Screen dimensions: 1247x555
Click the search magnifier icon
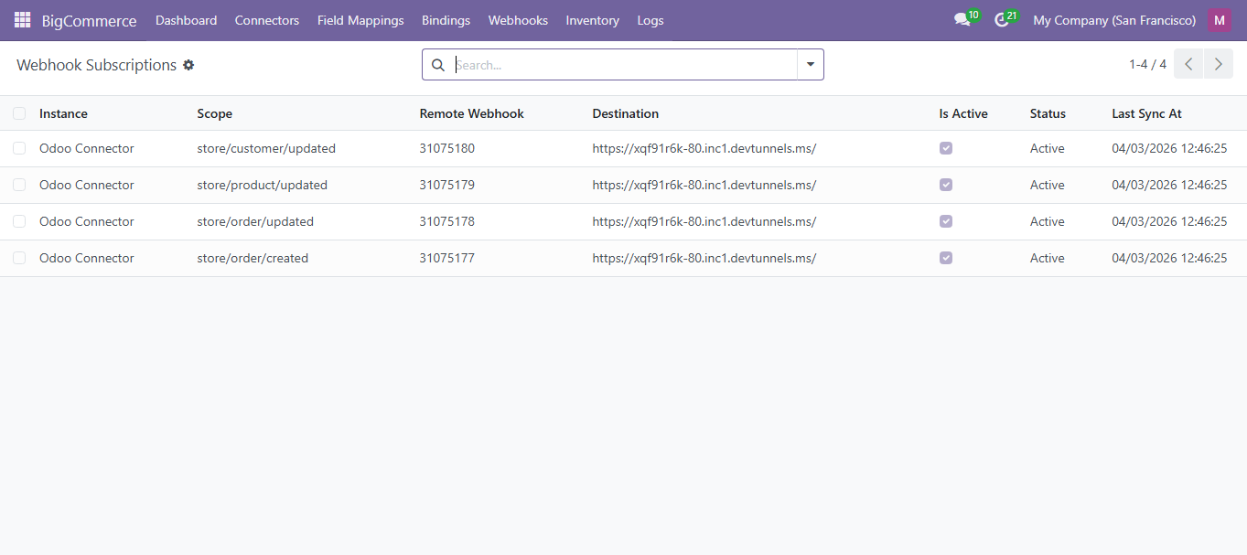click(x=437, y=65)
